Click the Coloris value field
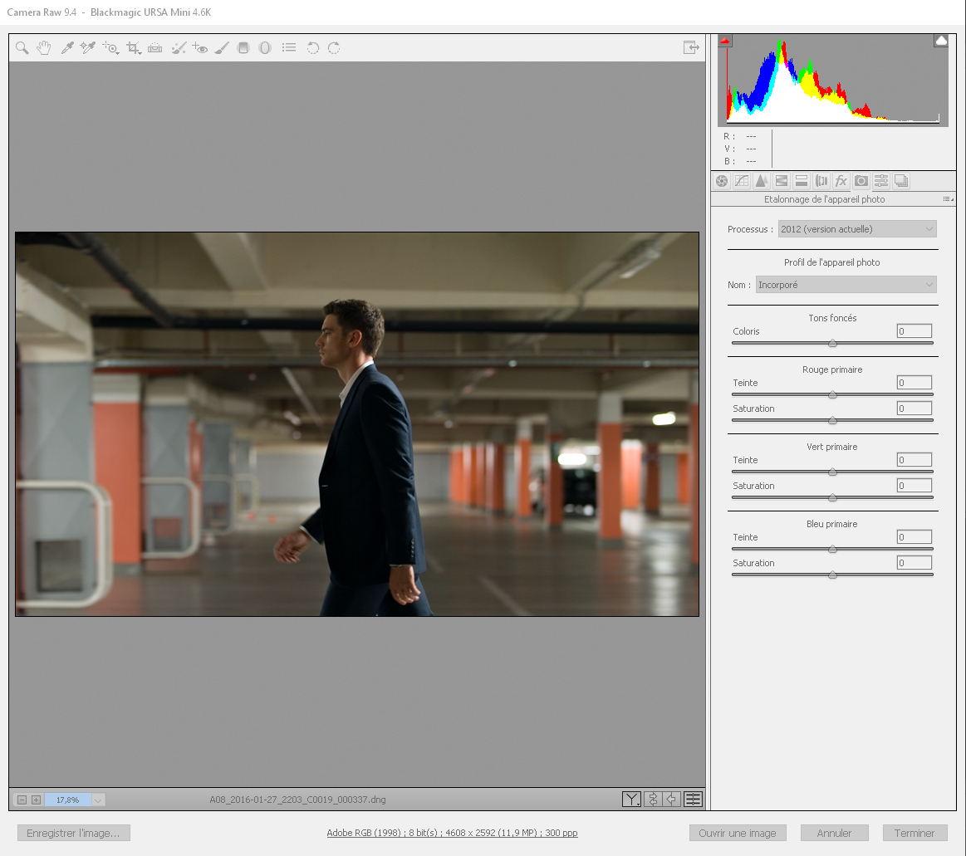Viewport: 966px width, 856px height. 915,331
